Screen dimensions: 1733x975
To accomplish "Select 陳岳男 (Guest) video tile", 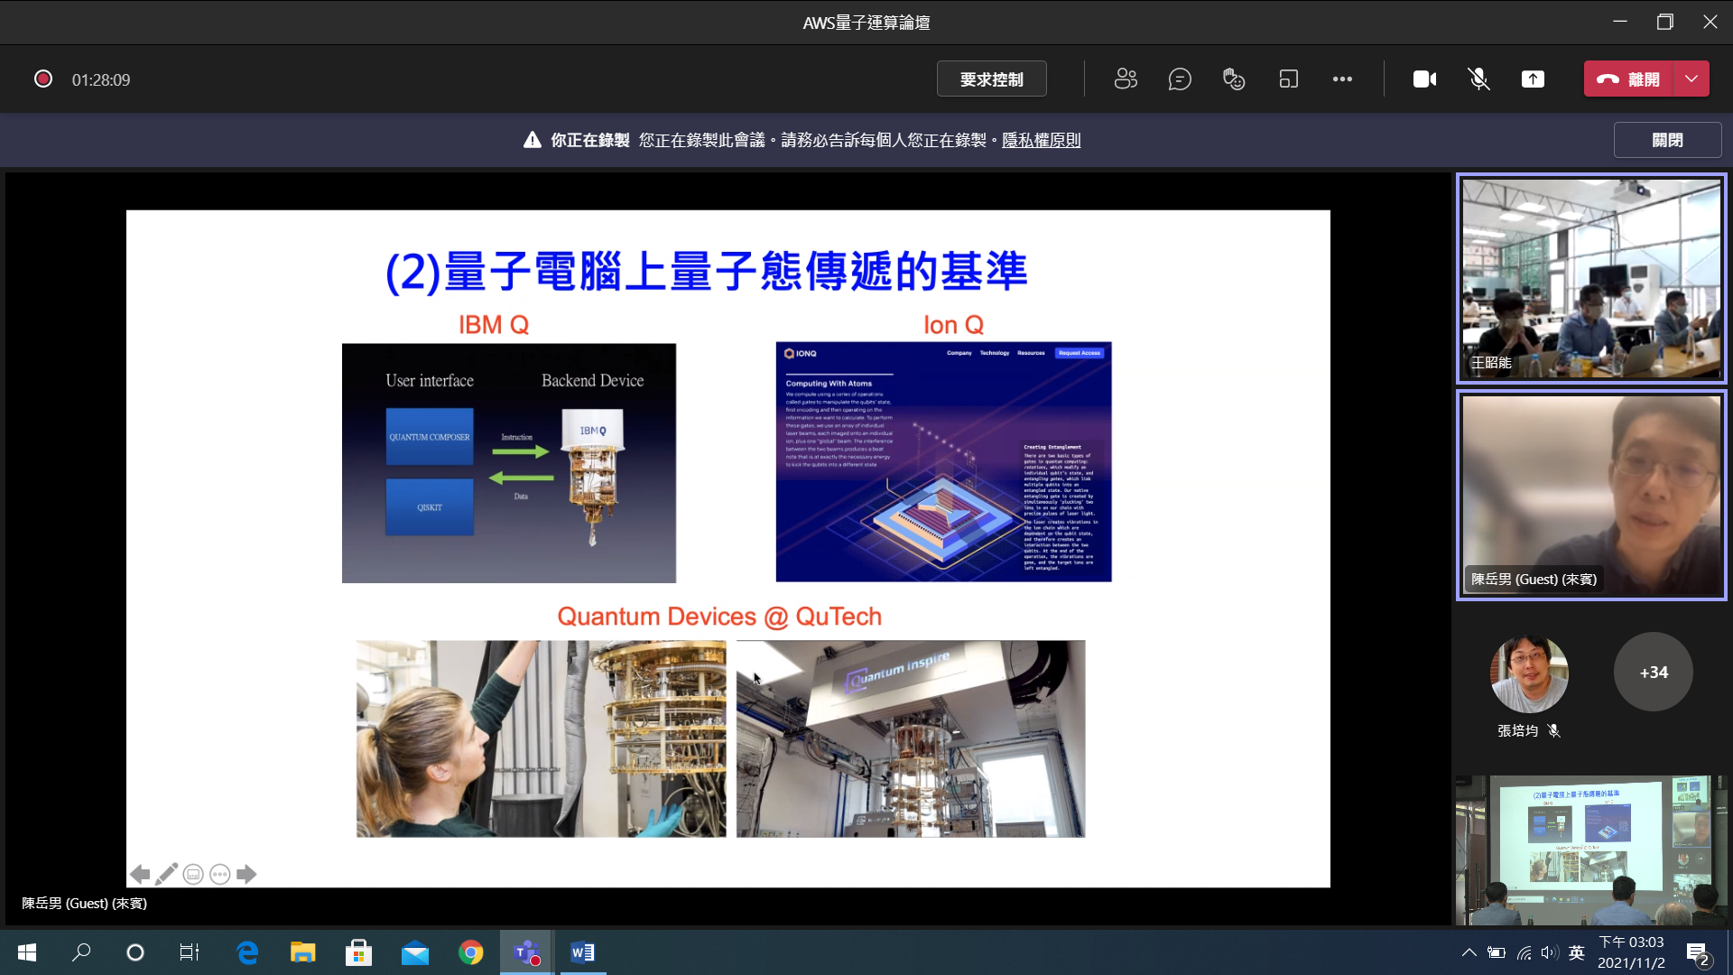I will point(1591,496).
